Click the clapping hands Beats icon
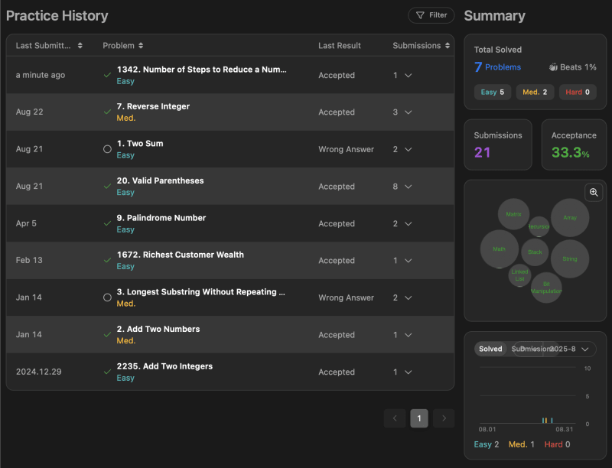The height and width of the screenshot is (468, 612). click(553, 67)
